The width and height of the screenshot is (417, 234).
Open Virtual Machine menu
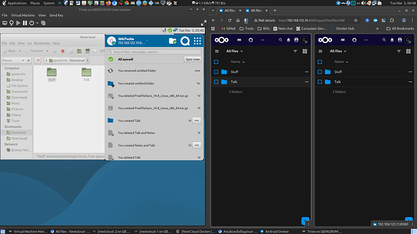pyautogui.click(x=23, y=16)
